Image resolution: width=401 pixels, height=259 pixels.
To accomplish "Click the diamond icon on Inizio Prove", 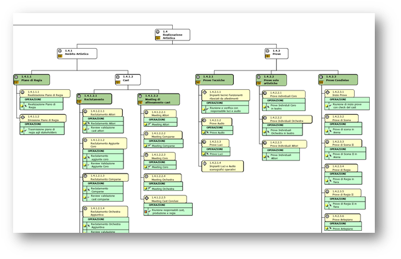I will [x=327, y=92].
